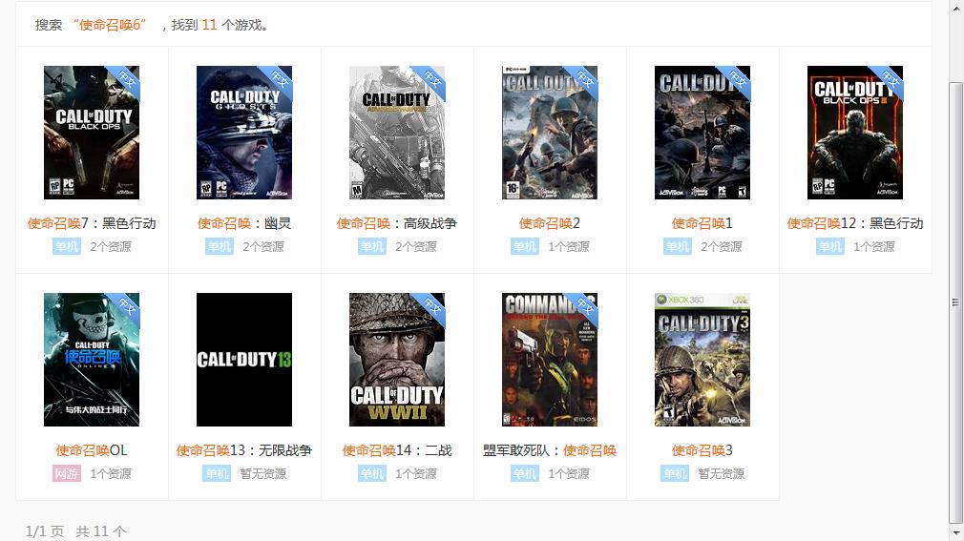
Task: Open the Call of Duty Black Ops cover
Action: click(92, 133)
